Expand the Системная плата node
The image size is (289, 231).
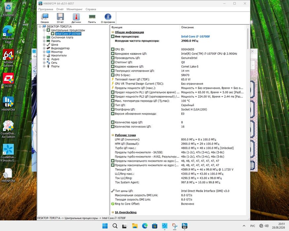[x=44, y=37]
